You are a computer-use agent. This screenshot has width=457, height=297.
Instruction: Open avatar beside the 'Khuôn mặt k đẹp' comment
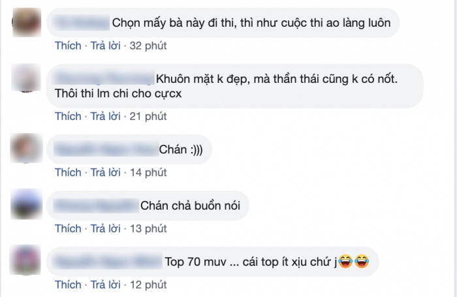tap(26, 78)
